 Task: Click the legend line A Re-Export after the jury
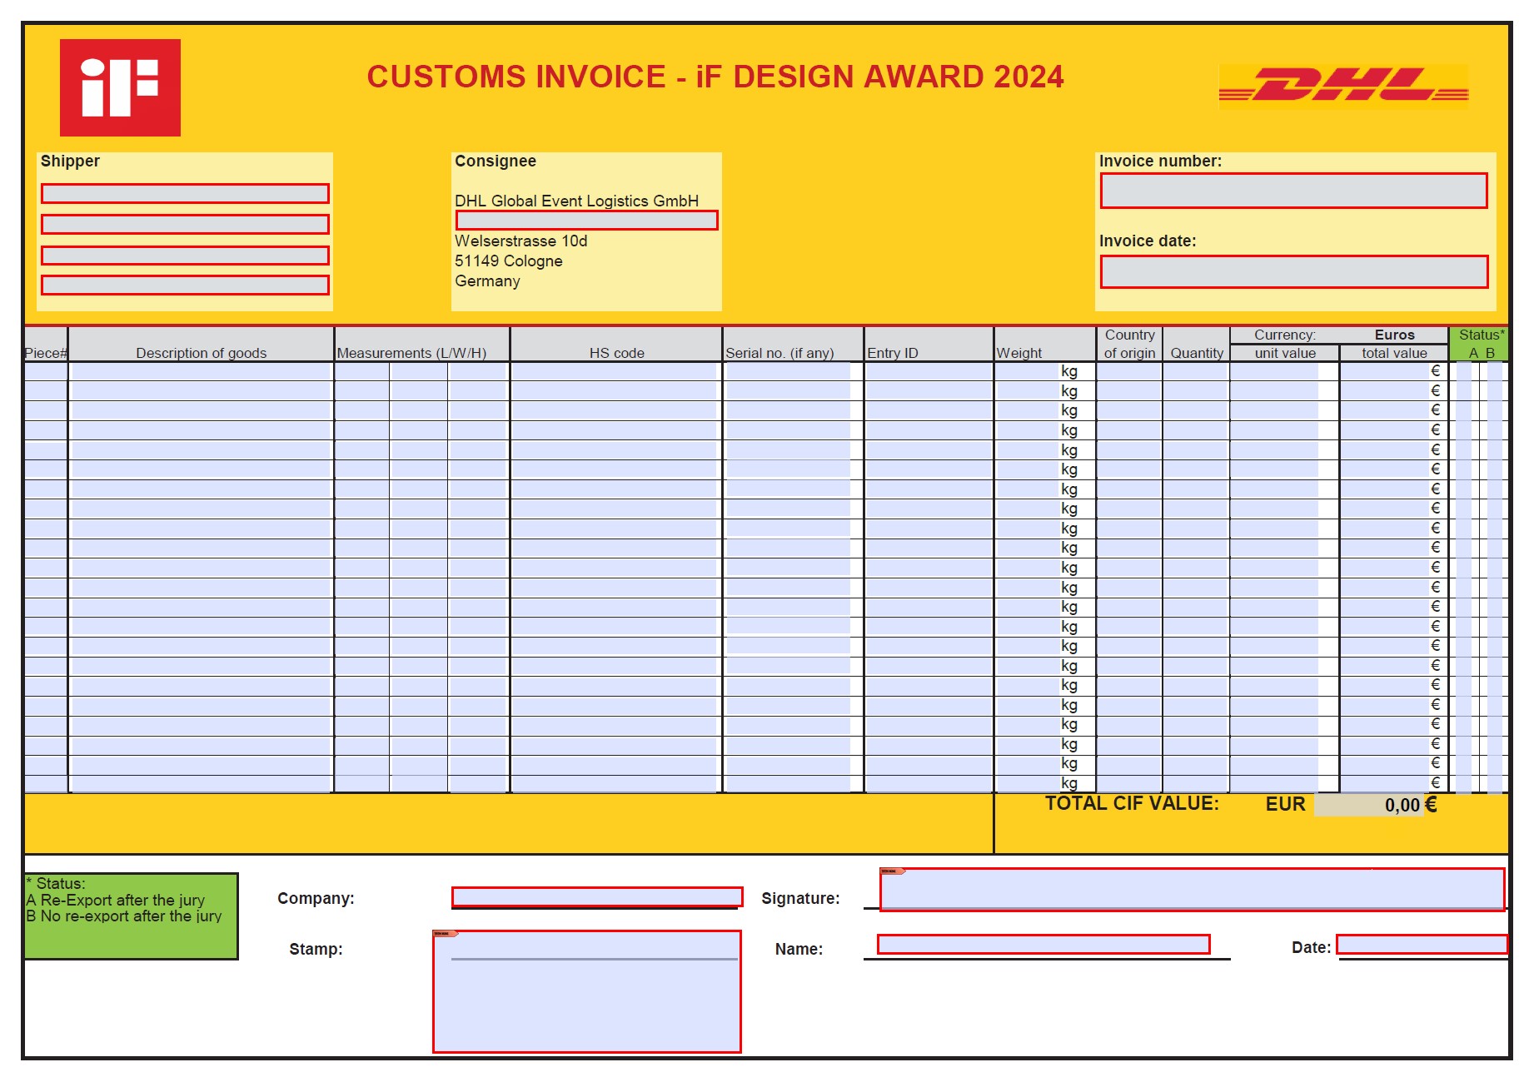pyautogui.click(x=115, y=900)
